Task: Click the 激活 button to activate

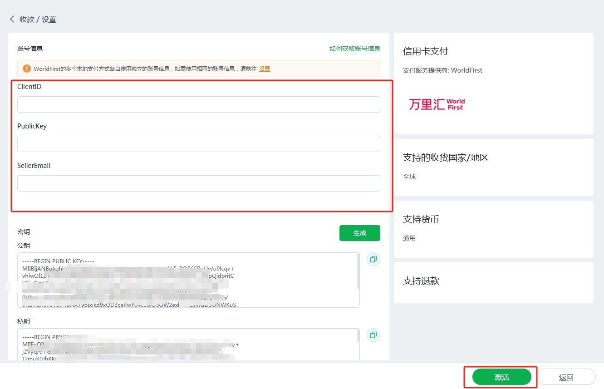Action: pyautogui.click(x=501, y=377)
